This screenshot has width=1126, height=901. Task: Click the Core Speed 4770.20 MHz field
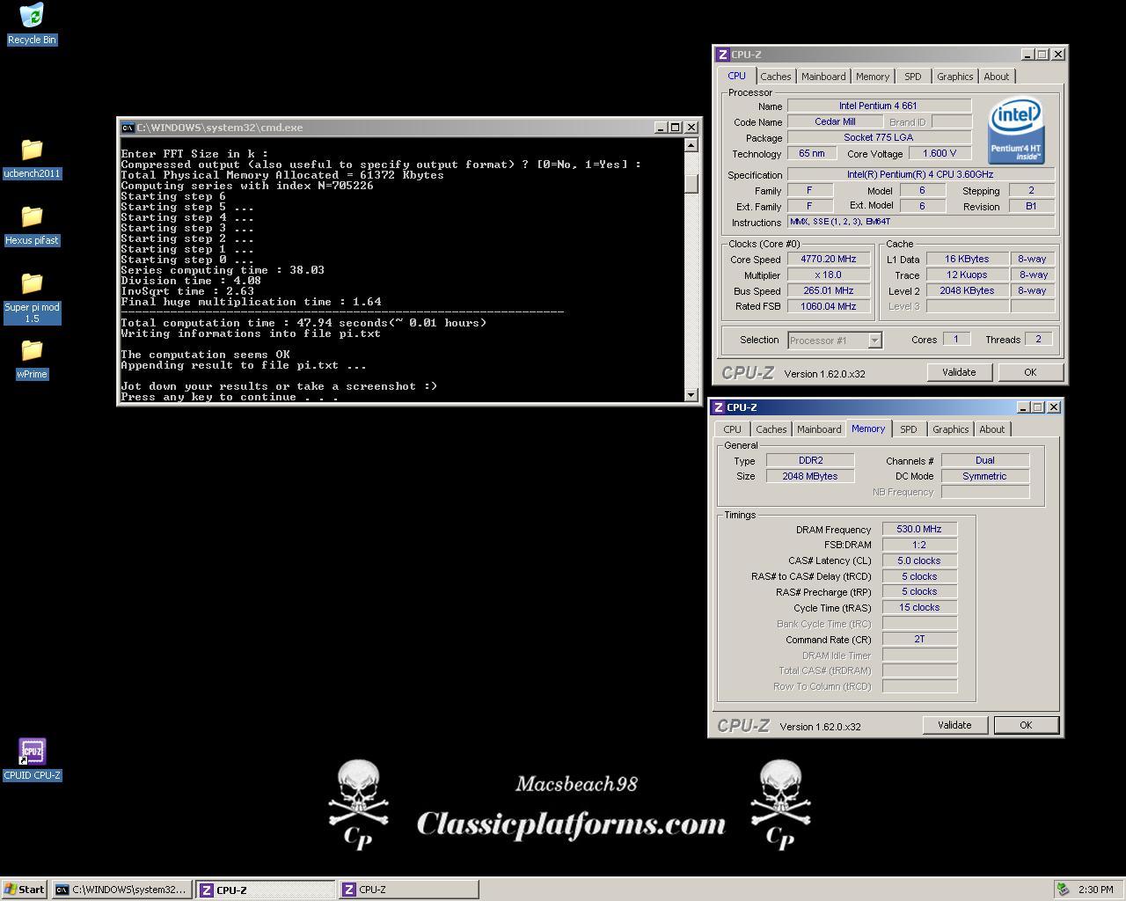click(x=829, y=260)
